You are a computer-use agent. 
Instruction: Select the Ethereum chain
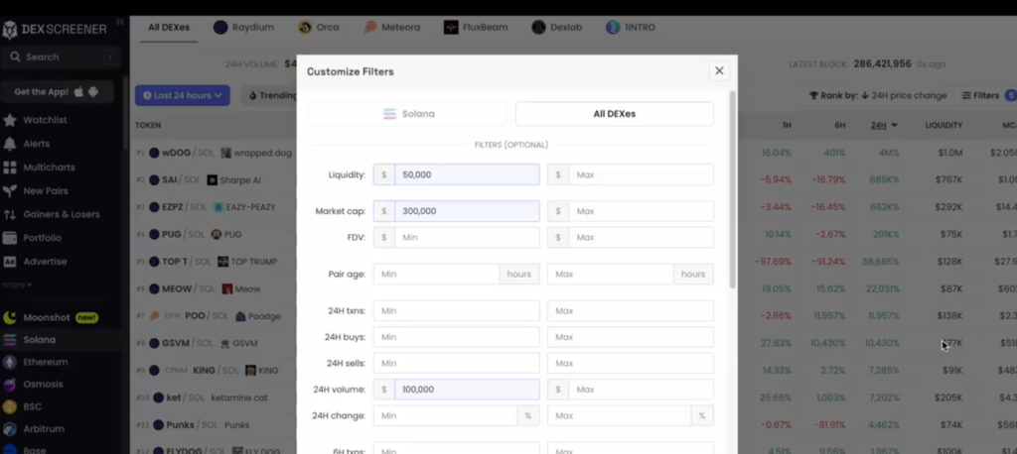[x=45, y=362]
